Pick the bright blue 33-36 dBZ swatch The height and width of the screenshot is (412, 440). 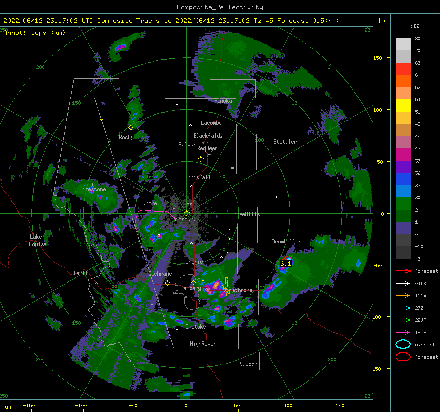click(403, 179)
